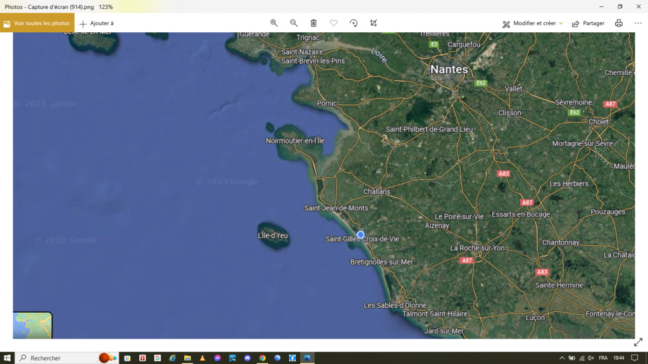Click the La Roche-sur-Yon map label
Viewport: 648px width, 364px height.
pyautogui.click(x=477, y=248)
